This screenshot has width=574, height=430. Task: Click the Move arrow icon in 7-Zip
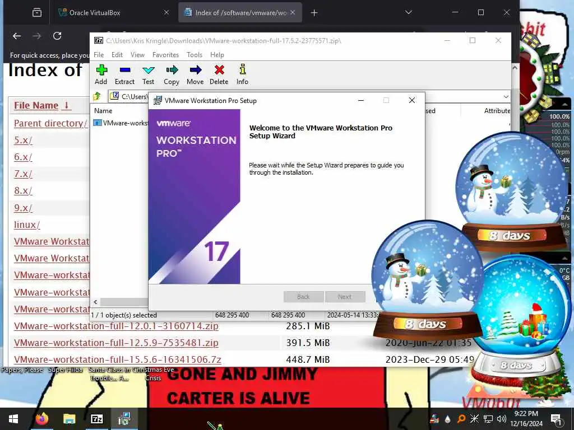(x=196, y=70)
